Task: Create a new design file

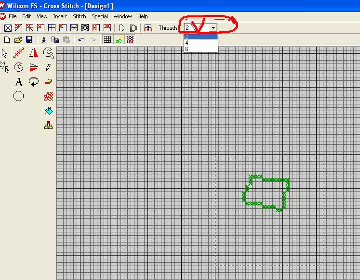Action: [x=7, y=40]
